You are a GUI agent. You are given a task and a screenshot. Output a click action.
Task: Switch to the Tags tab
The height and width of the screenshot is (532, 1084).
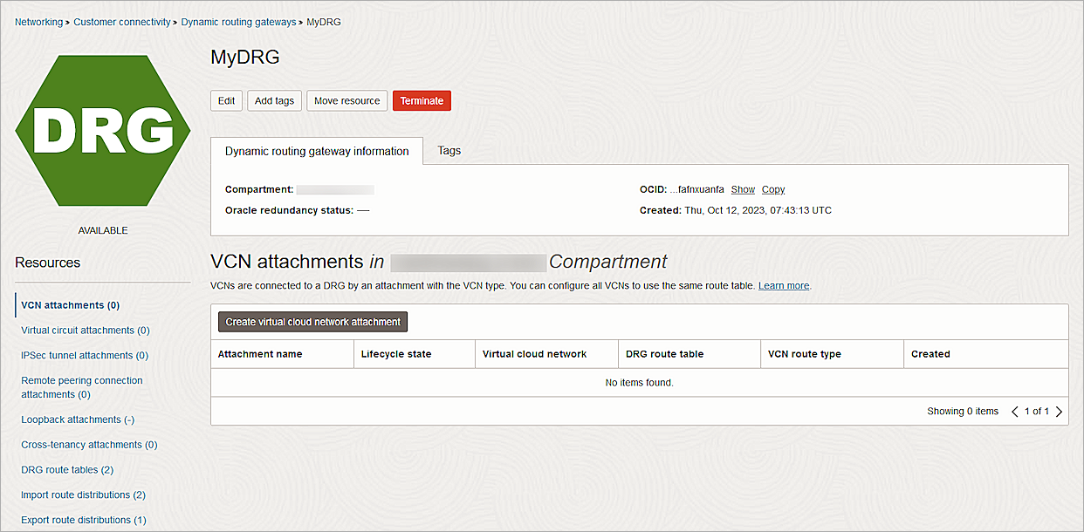(449, 150)
